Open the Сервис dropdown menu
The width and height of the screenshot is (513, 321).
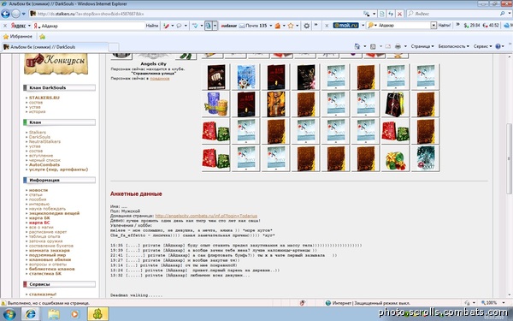(x=482, y=46)
